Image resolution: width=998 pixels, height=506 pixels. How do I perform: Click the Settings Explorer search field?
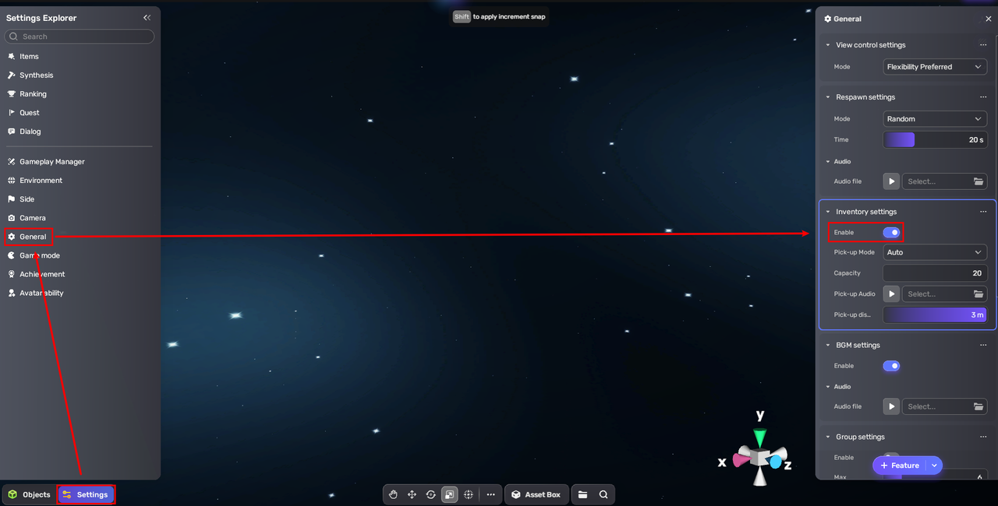pos(80,37)
